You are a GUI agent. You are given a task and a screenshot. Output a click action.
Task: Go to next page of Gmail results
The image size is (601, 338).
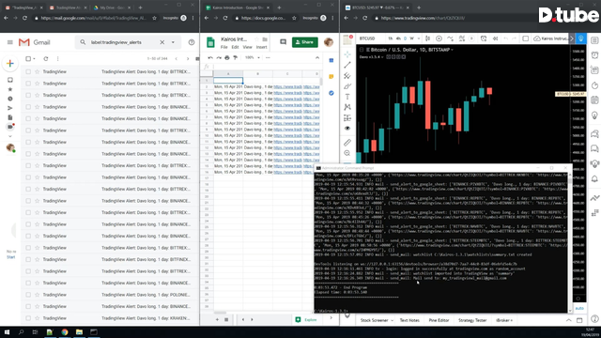188,58
